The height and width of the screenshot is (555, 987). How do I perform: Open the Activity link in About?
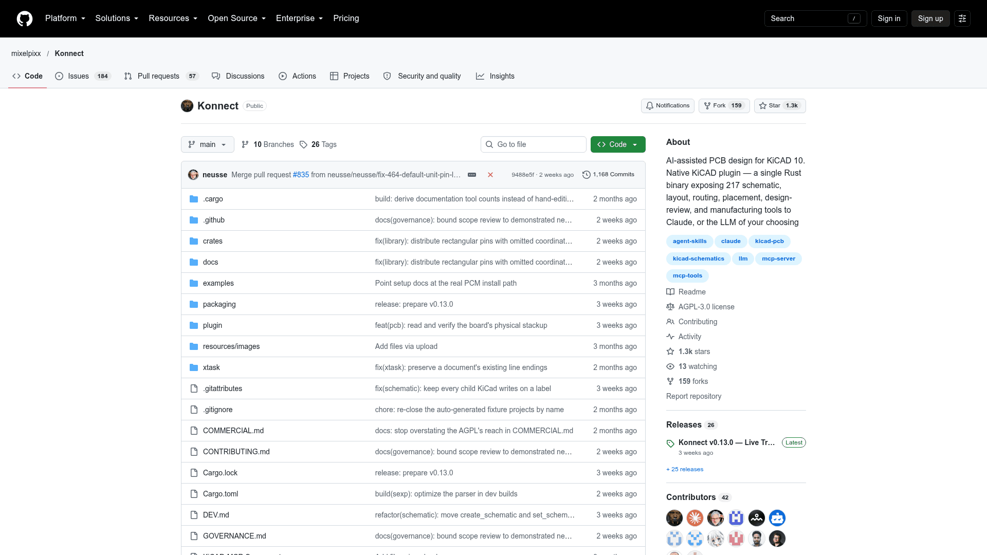(684, 337)
